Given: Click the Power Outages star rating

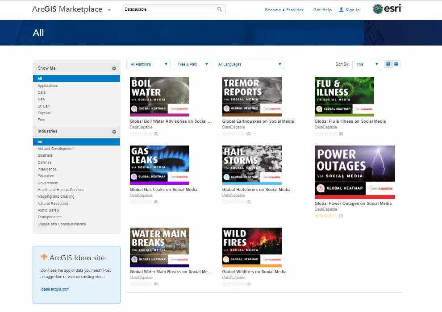Looking at the screenshot, I should 325,216.
